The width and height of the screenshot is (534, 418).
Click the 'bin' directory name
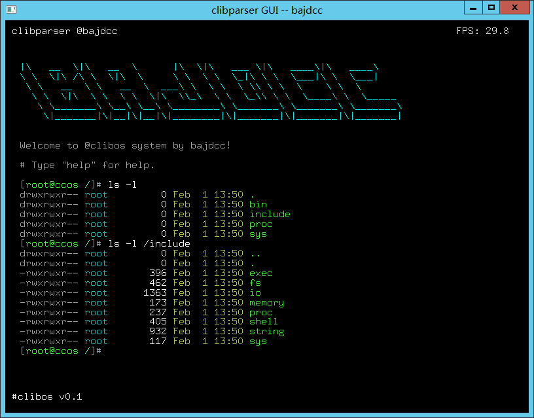pyautogui.click(x=258, y=205)
